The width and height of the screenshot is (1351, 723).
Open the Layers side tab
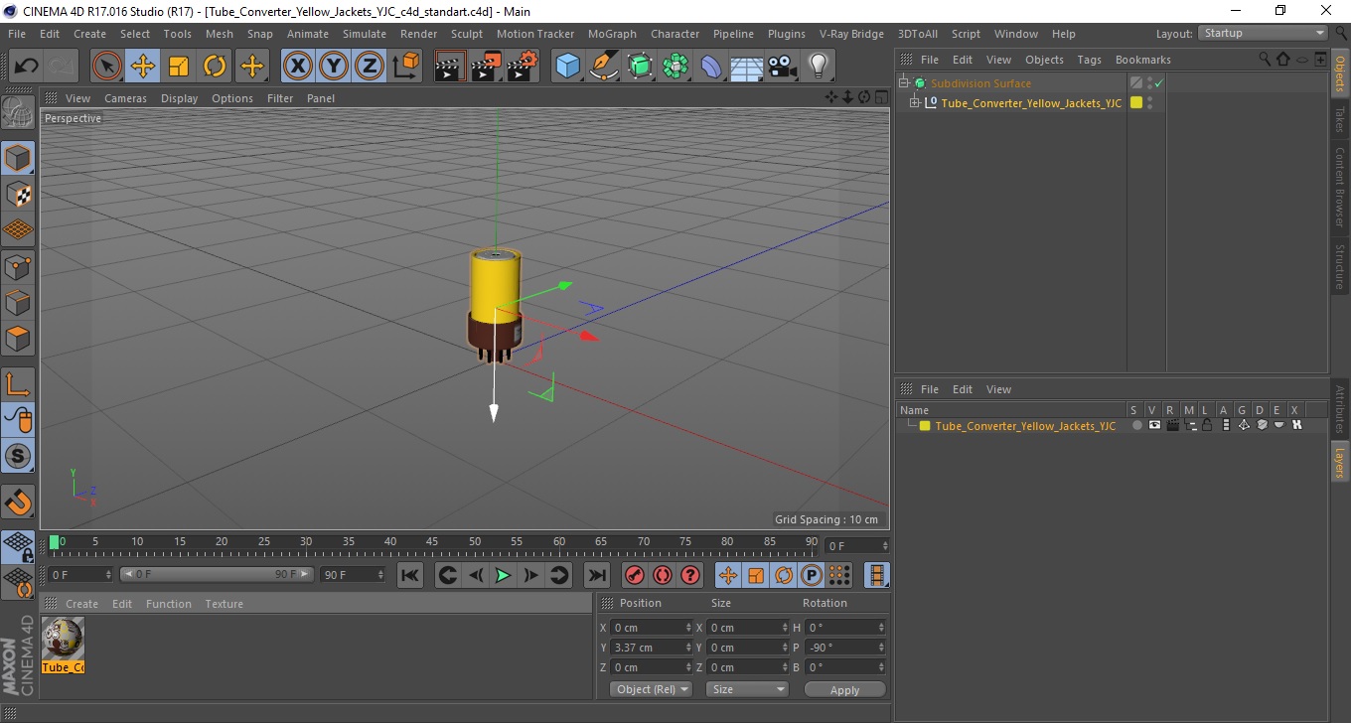(1340, 463)
